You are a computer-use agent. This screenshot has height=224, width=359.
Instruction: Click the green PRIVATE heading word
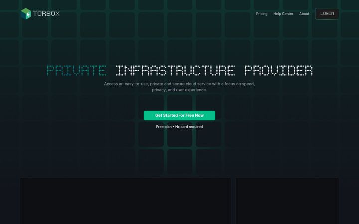pos(76,70)
